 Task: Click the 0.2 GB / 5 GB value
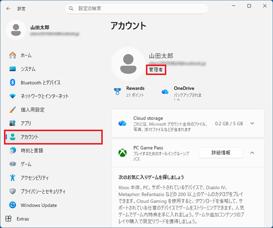229,124
